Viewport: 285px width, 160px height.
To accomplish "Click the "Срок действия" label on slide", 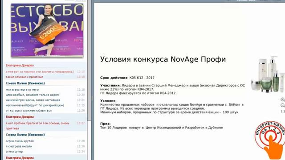I will point(114,78).
